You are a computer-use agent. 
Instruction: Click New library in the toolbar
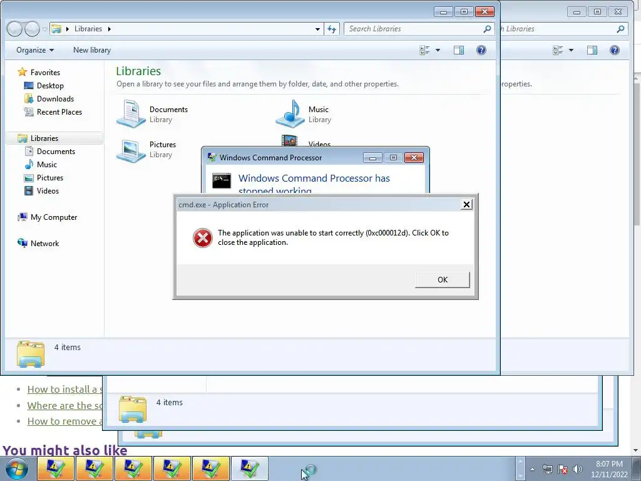[x=92, y=50]
